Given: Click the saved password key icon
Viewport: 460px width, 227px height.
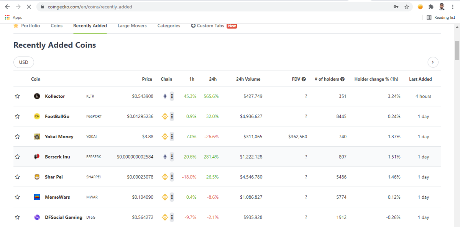Looking at the screenshot, I should pos(396,7).
